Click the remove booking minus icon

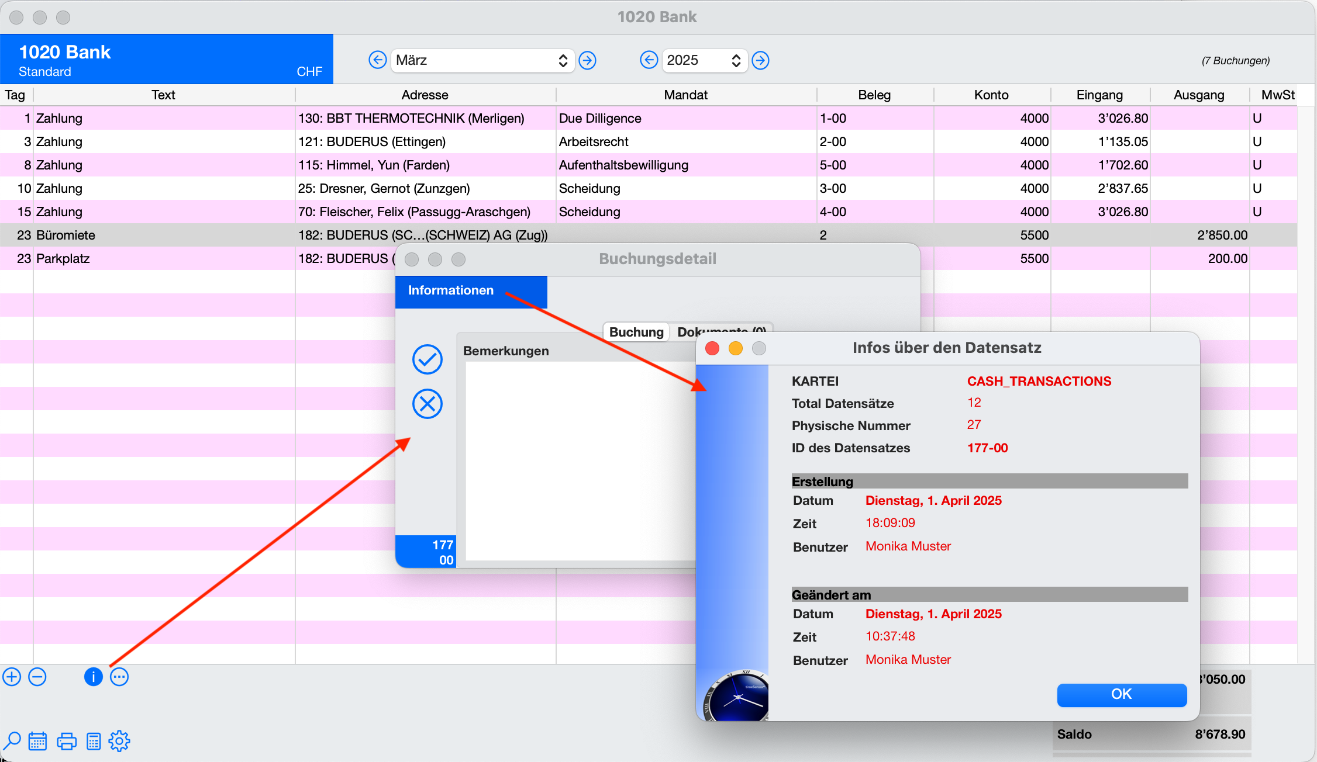click(37, 677)
